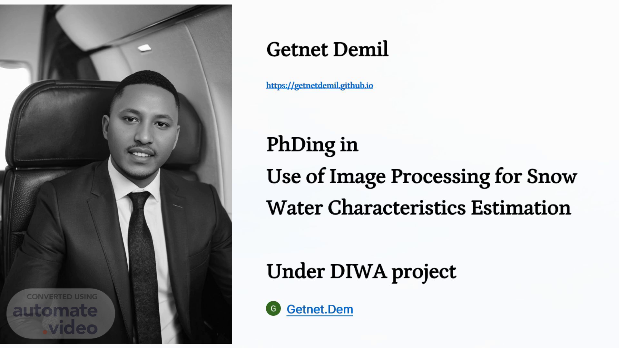The height and width of the screenshot is (348, 619).
Task: Click the word 'Snow' in the title
Action: pyautogui.click(x=552, y=177)
